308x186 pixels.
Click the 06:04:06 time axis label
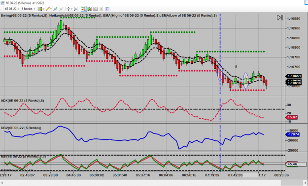click(x=166, y=175)
